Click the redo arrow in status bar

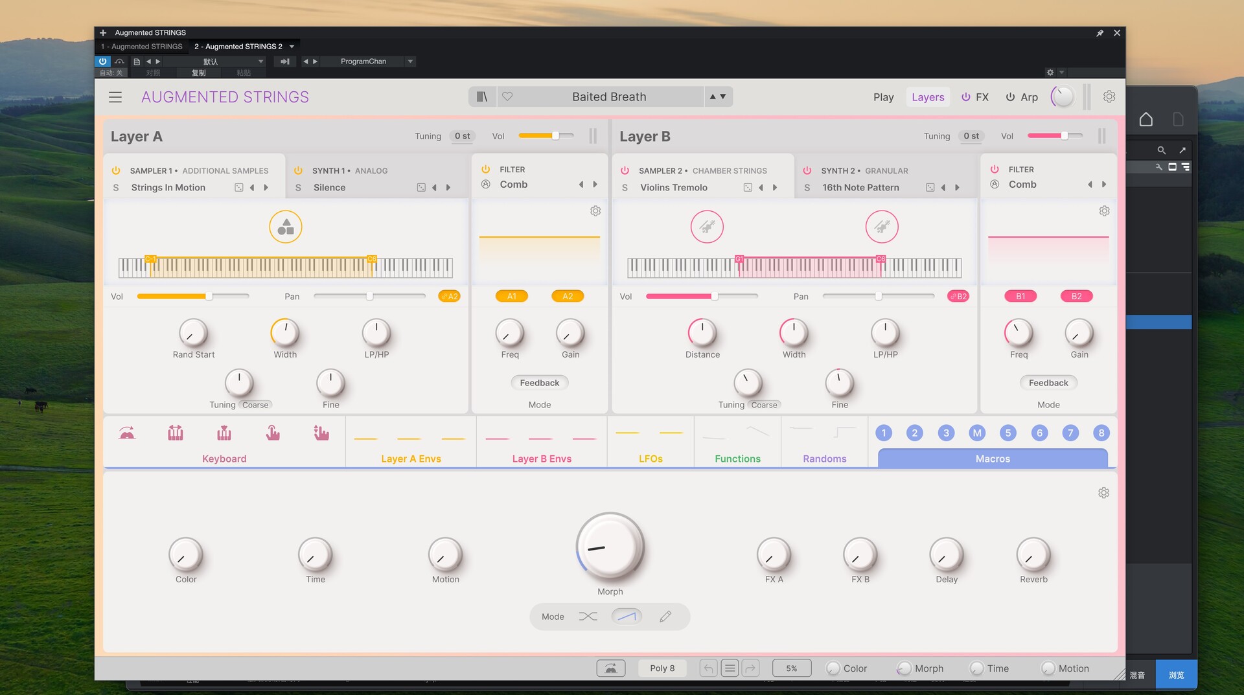tap(751, 668)
